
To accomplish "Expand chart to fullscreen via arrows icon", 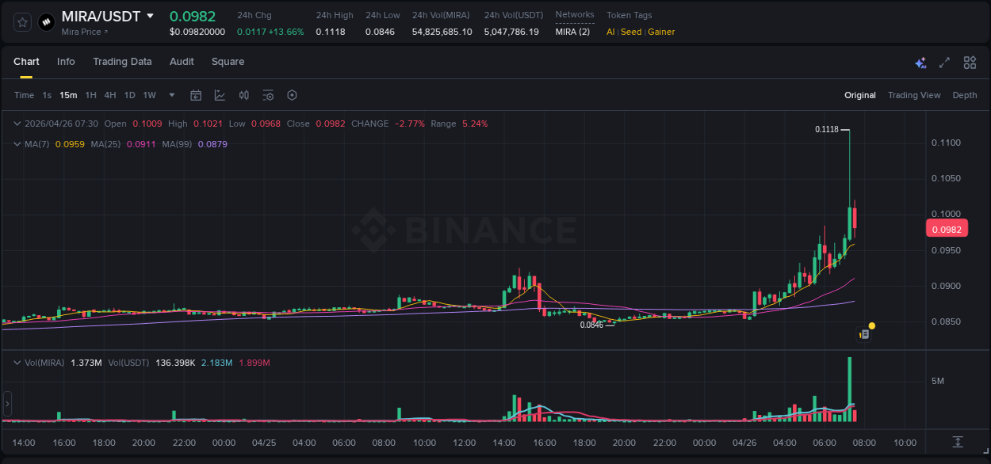I will pos(945,63).
